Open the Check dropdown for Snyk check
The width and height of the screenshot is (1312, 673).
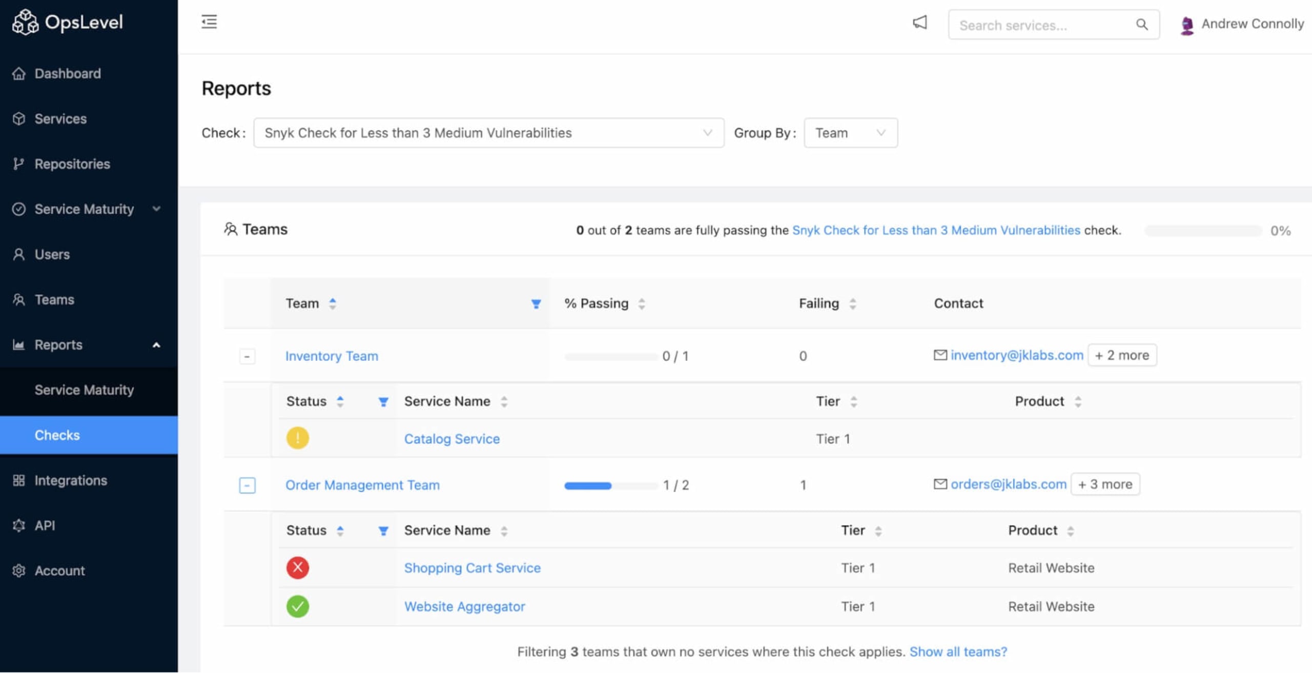coord(489,133)
